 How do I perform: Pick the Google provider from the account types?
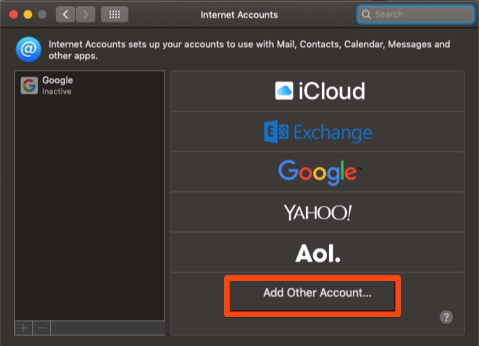[x=318, y=172]
